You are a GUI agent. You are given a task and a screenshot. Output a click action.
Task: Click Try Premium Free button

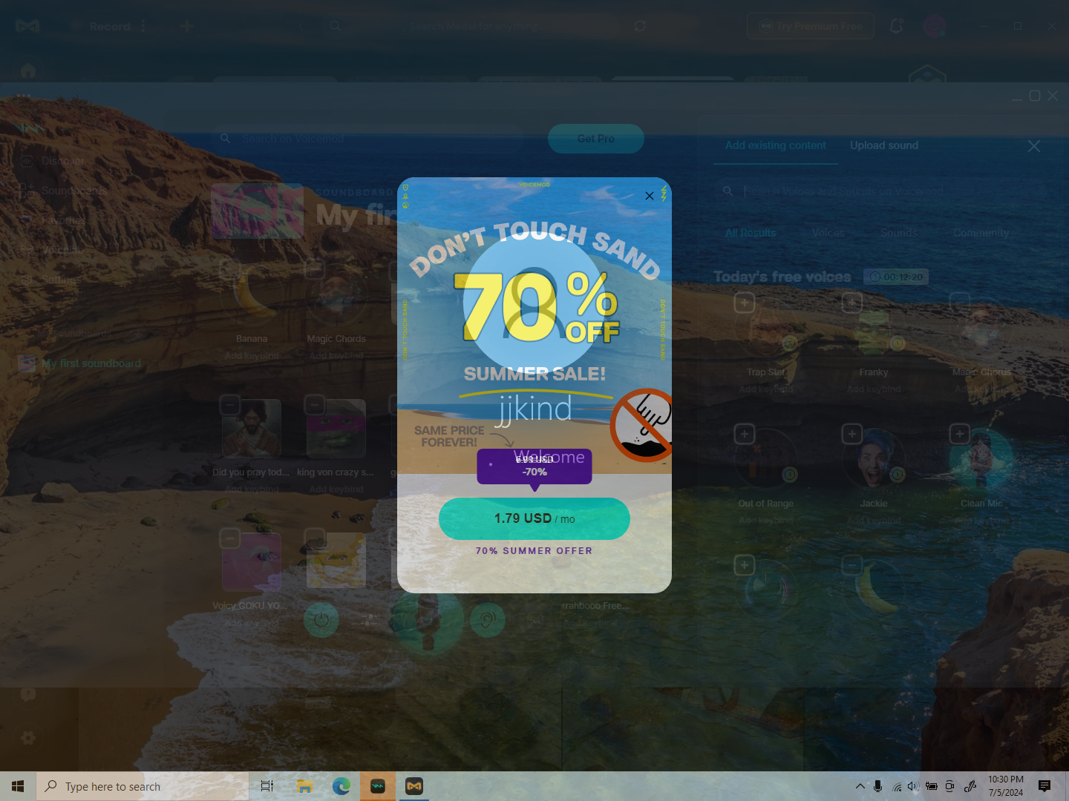(811, 26)
